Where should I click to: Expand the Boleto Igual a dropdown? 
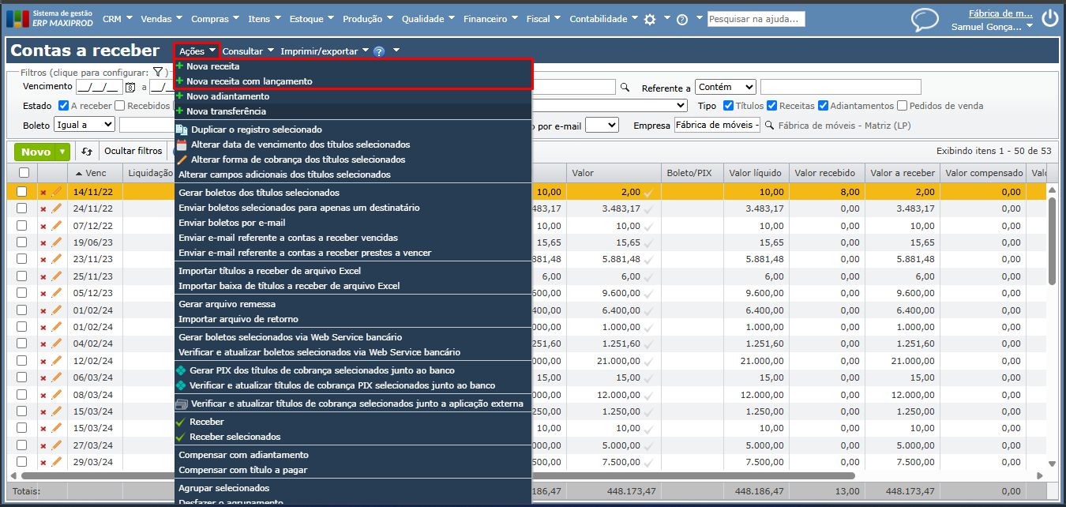(x=84, y=125)
